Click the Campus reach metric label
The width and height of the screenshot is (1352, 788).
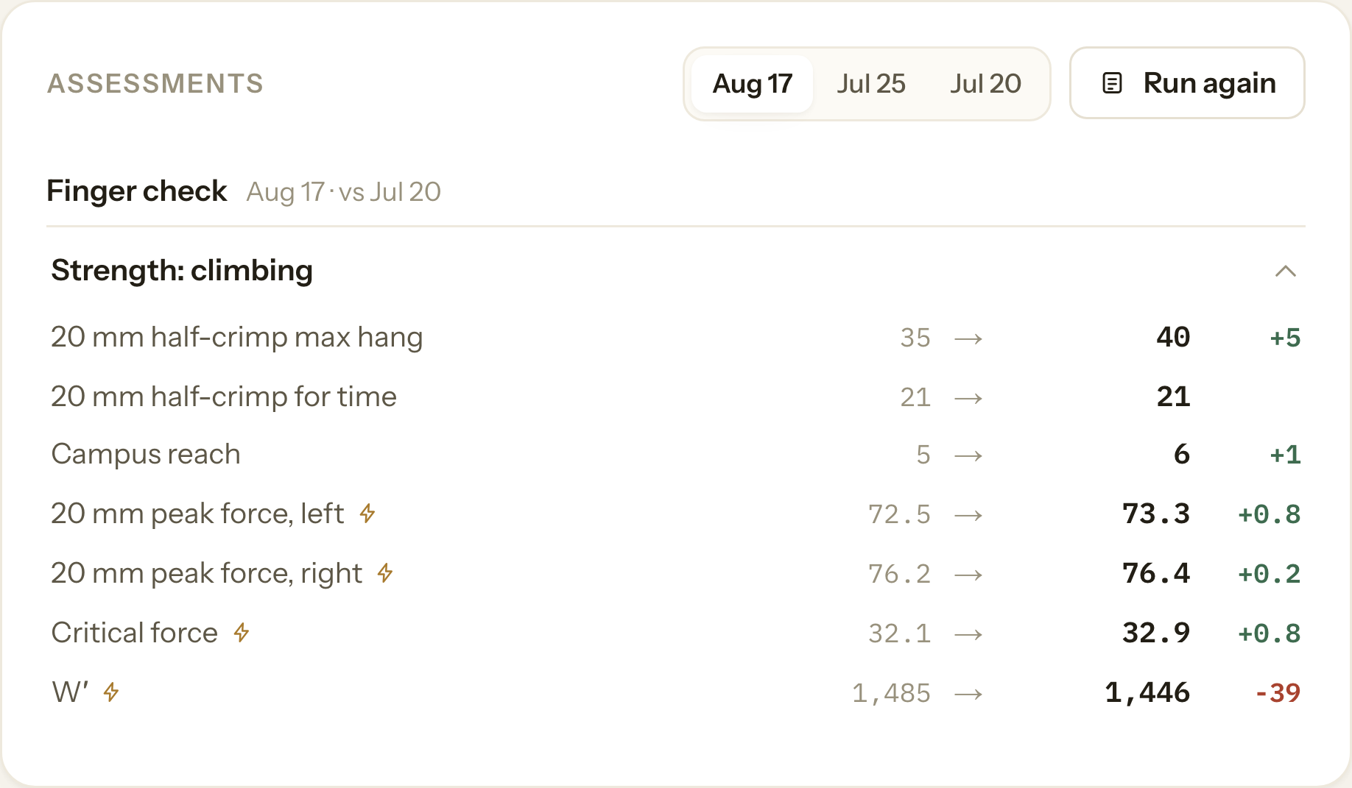tap(146, 455)
